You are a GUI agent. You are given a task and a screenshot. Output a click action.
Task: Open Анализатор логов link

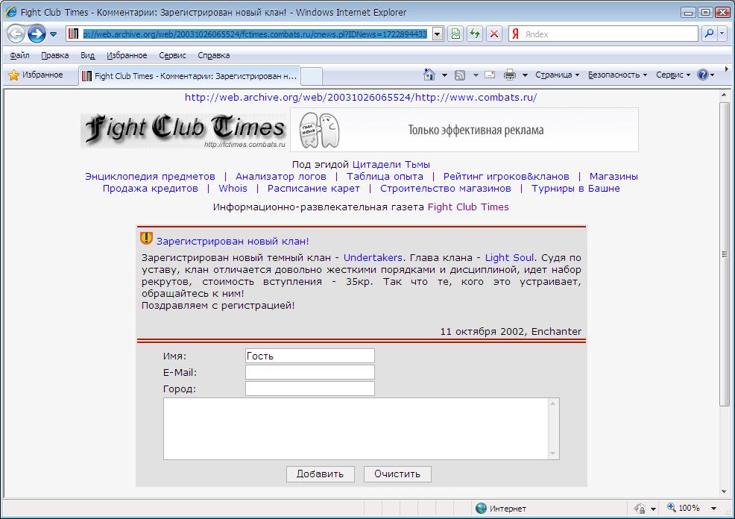click(281, 177)
